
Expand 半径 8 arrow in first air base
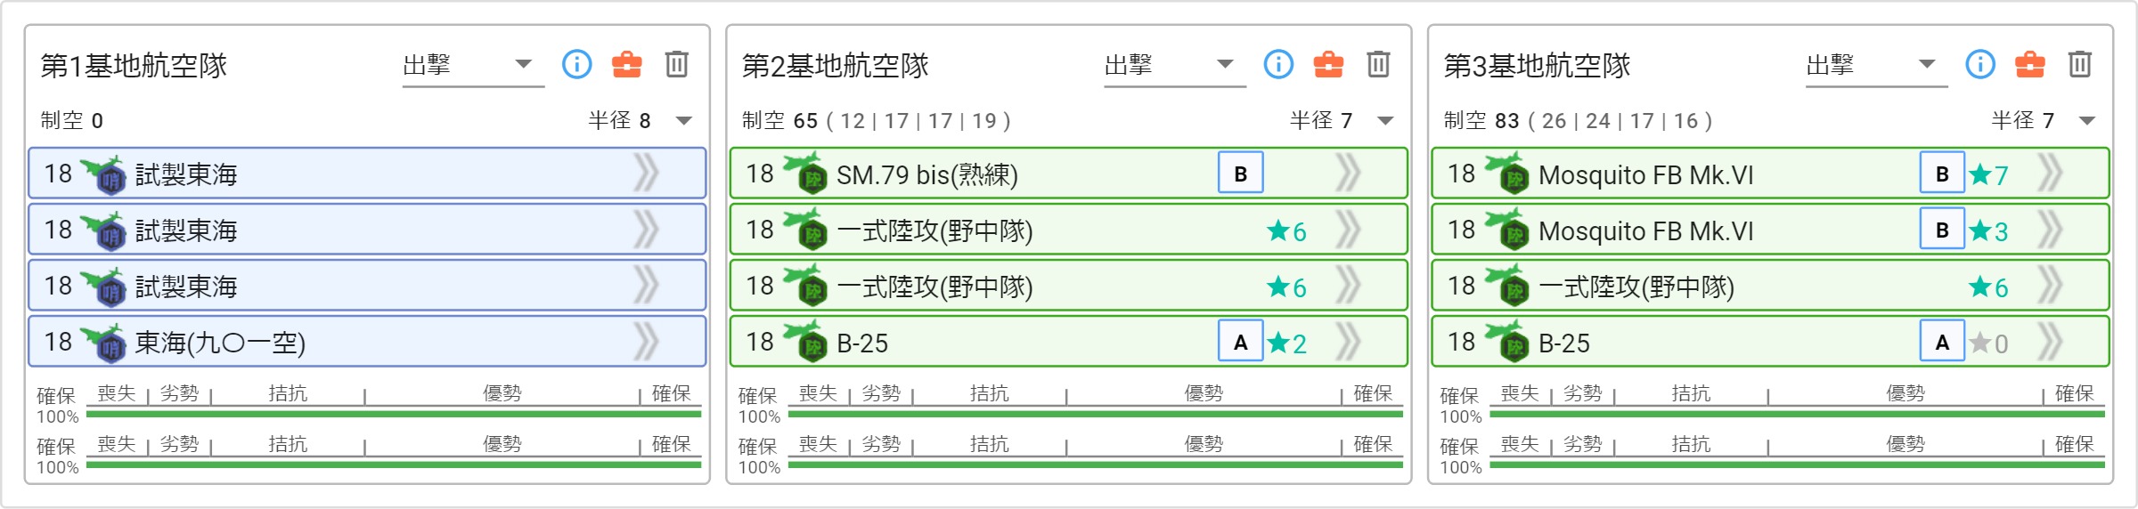coord(684,121)
